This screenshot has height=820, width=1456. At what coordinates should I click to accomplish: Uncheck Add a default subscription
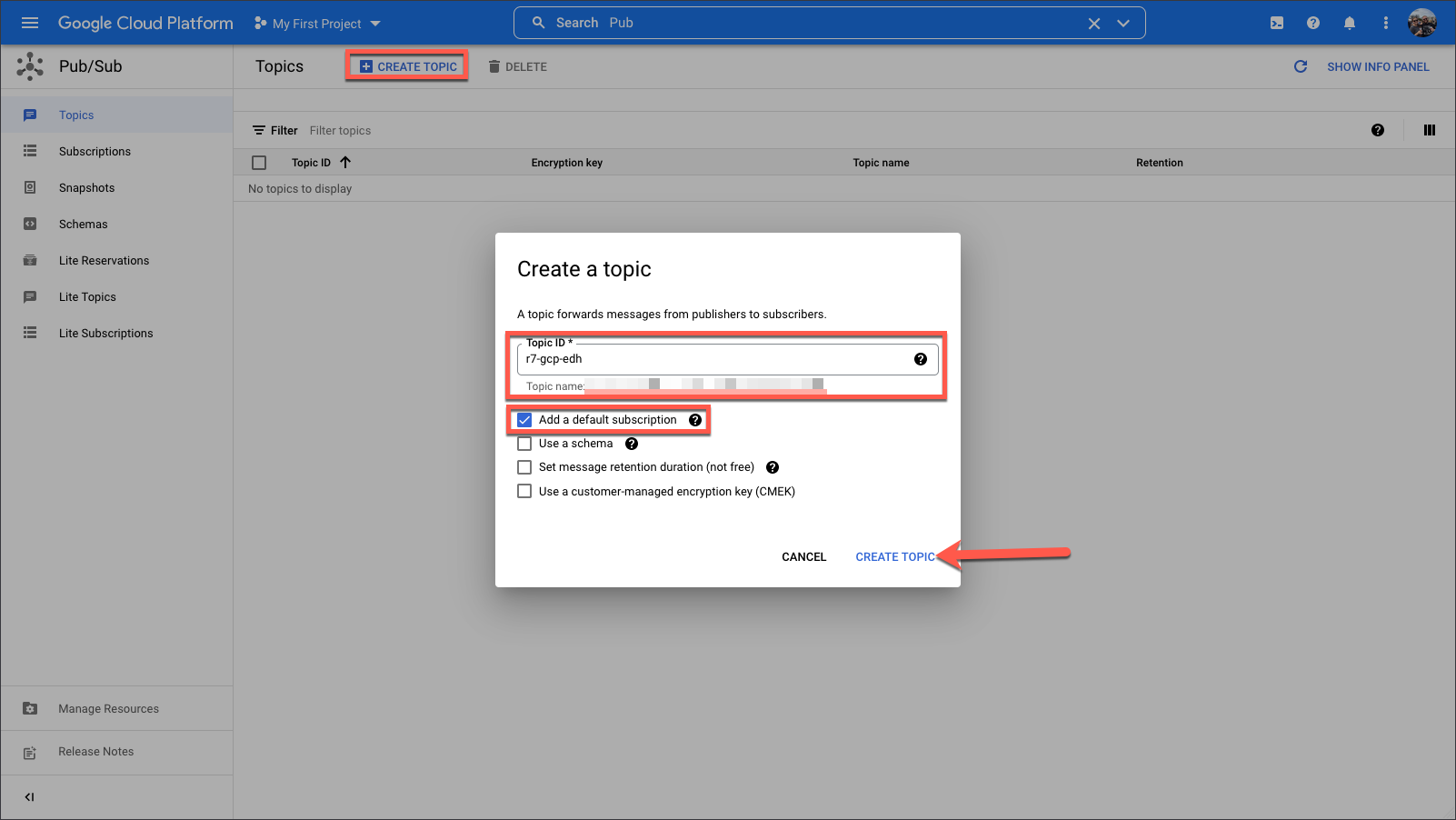(x=524, y=420)
